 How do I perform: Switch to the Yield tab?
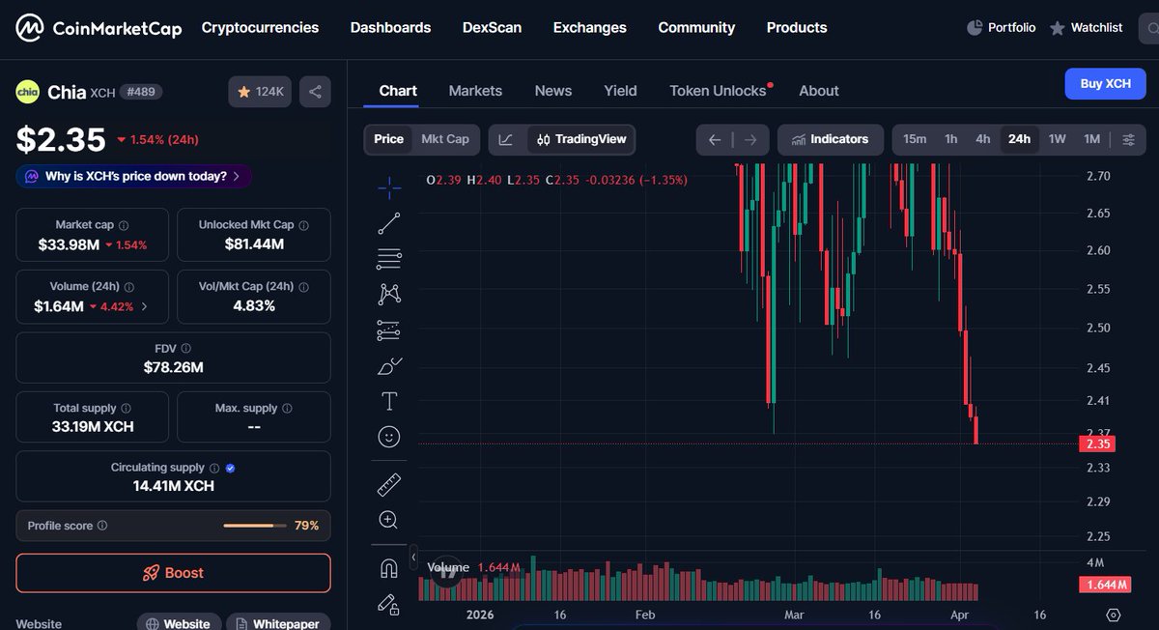[x=620, y=91]
